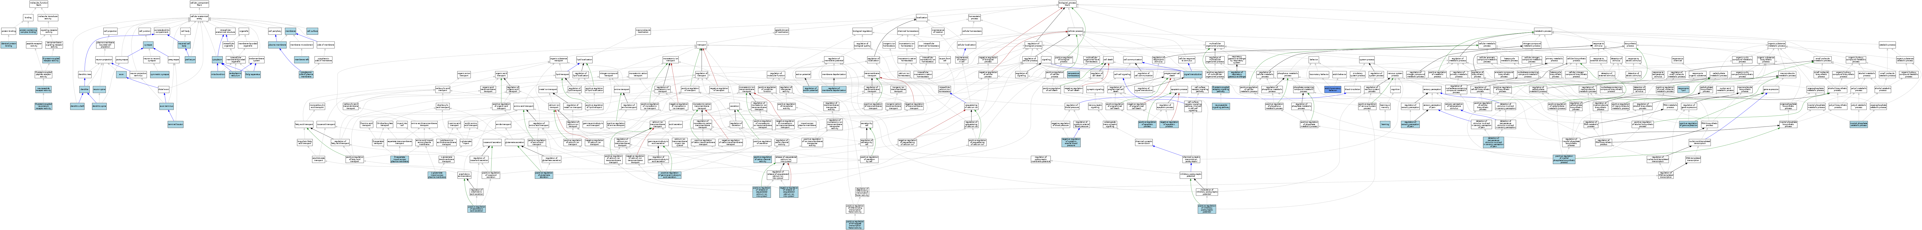Click the 'Golgi apparatus' node
Screen dimensions: 1922x230
point(253,74)
